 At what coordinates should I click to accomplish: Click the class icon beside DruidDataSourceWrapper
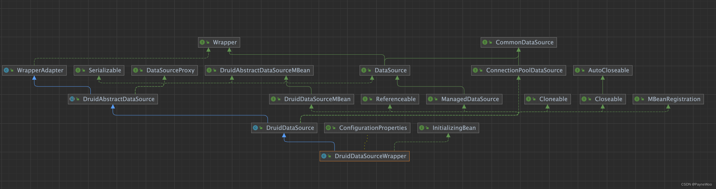(x=324, y=156)
